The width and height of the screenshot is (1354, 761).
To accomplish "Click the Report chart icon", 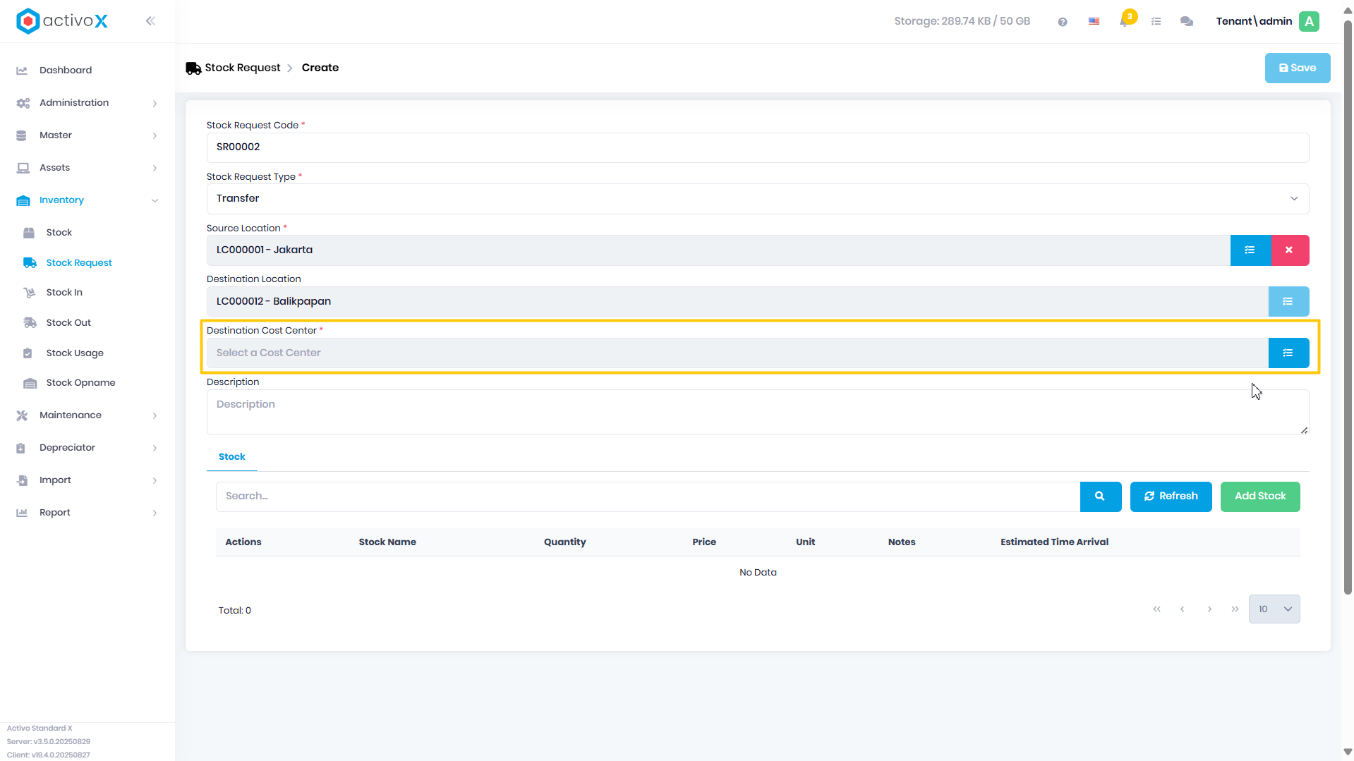I will [22, 513].
